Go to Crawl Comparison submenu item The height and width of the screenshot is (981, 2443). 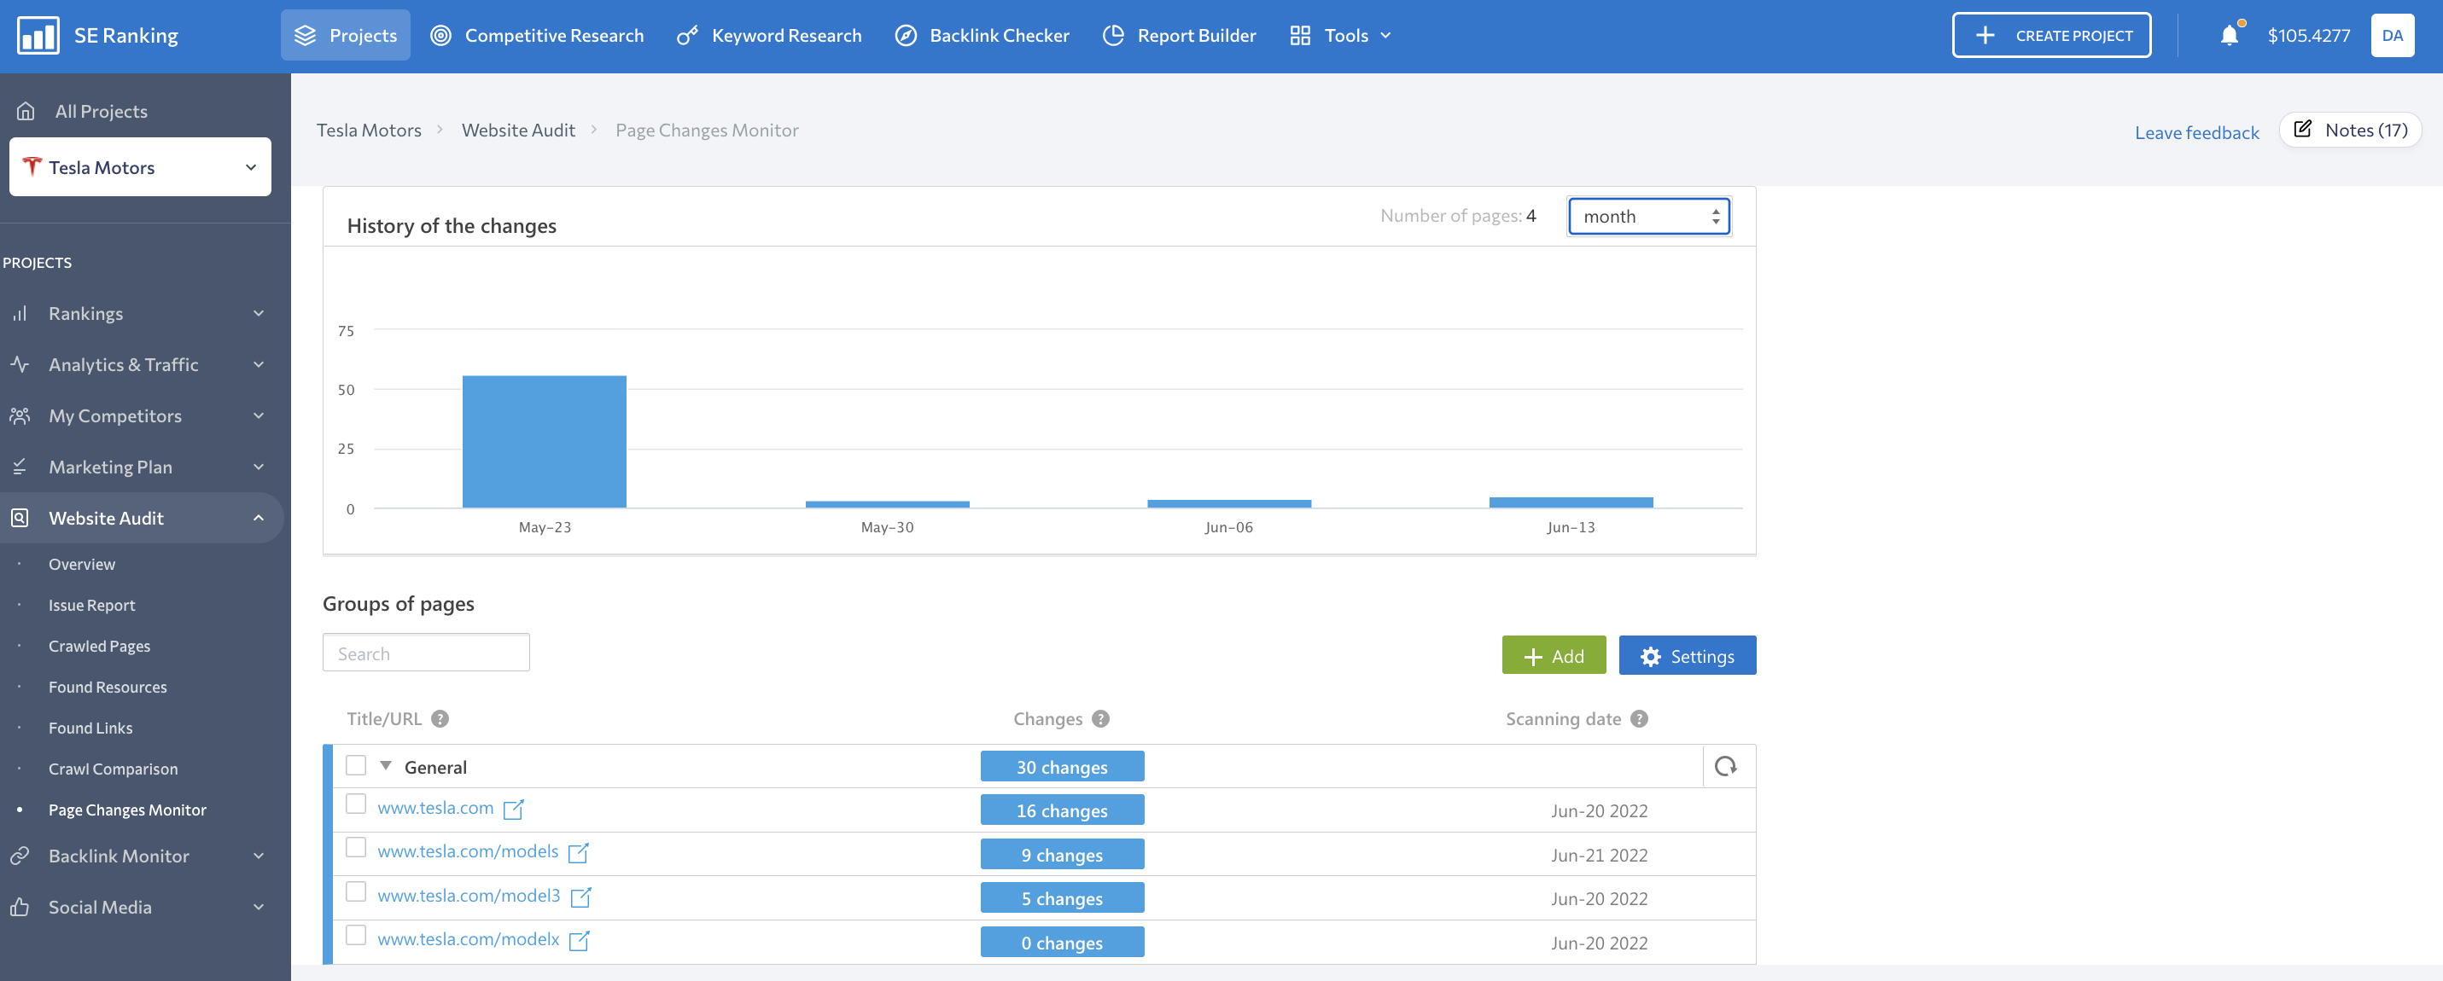click(x=113, y=769)
